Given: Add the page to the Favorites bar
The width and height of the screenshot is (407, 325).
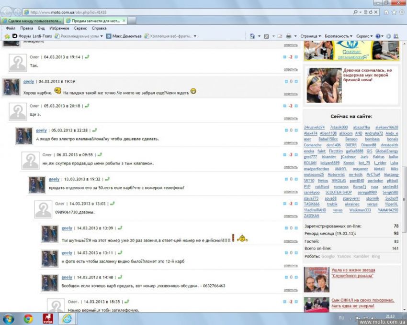Looking at the screenshot, I should click(x=7, y=36).
